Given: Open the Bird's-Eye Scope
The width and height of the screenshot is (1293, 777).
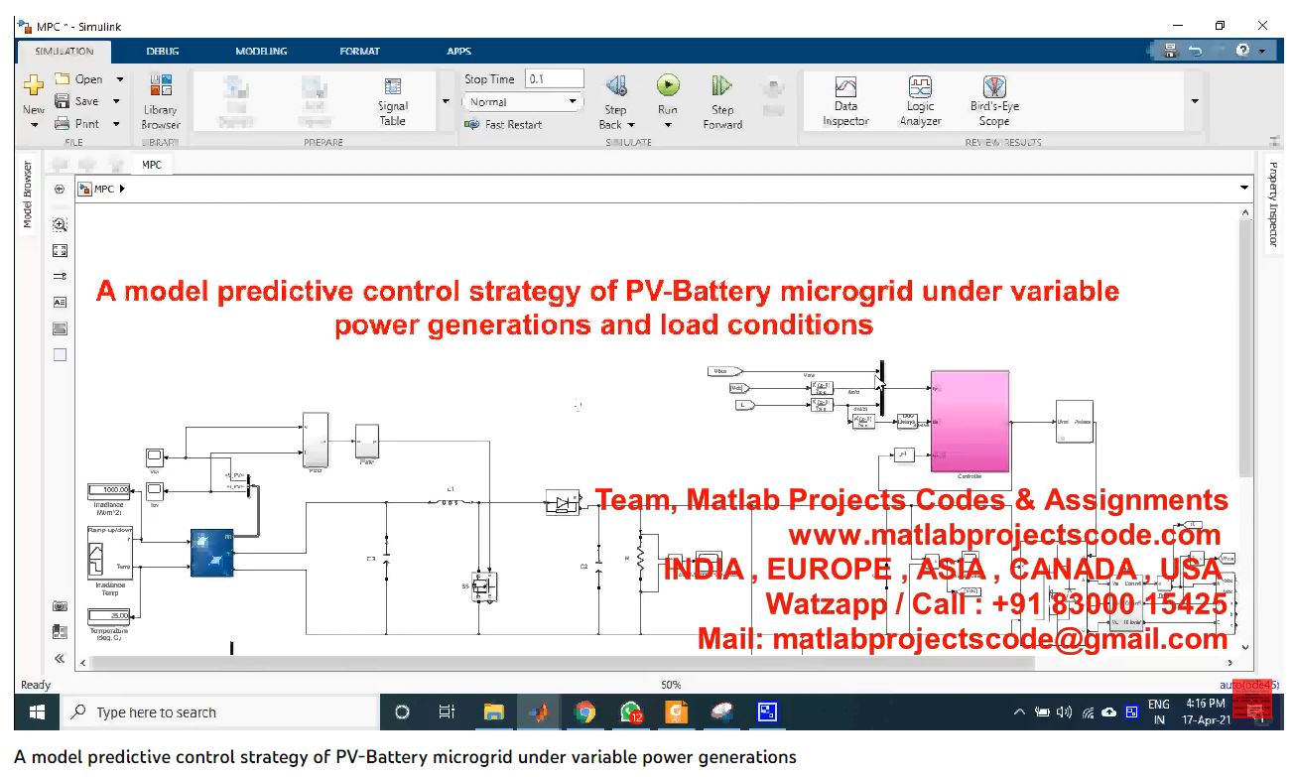Looking at the screenshot, I should pos(994,100).
